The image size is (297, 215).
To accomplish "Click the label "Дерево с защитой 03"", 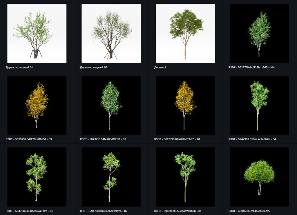I will (94, 68).
